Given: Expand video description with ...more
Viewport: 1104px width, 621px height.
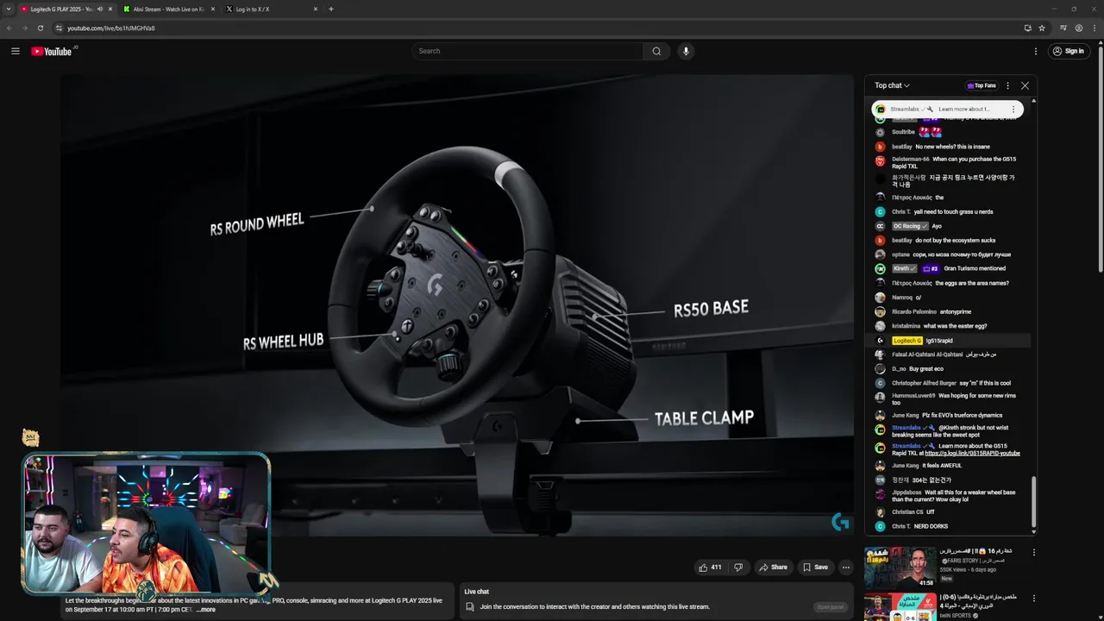Looking at the screenshot, I should [206, 610].
